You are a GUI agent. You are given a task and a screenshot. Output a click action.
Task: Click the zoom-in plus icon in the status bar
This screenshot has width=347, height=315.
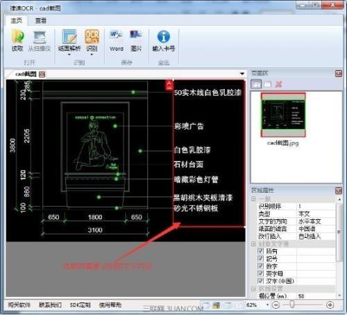coord(330,305)
